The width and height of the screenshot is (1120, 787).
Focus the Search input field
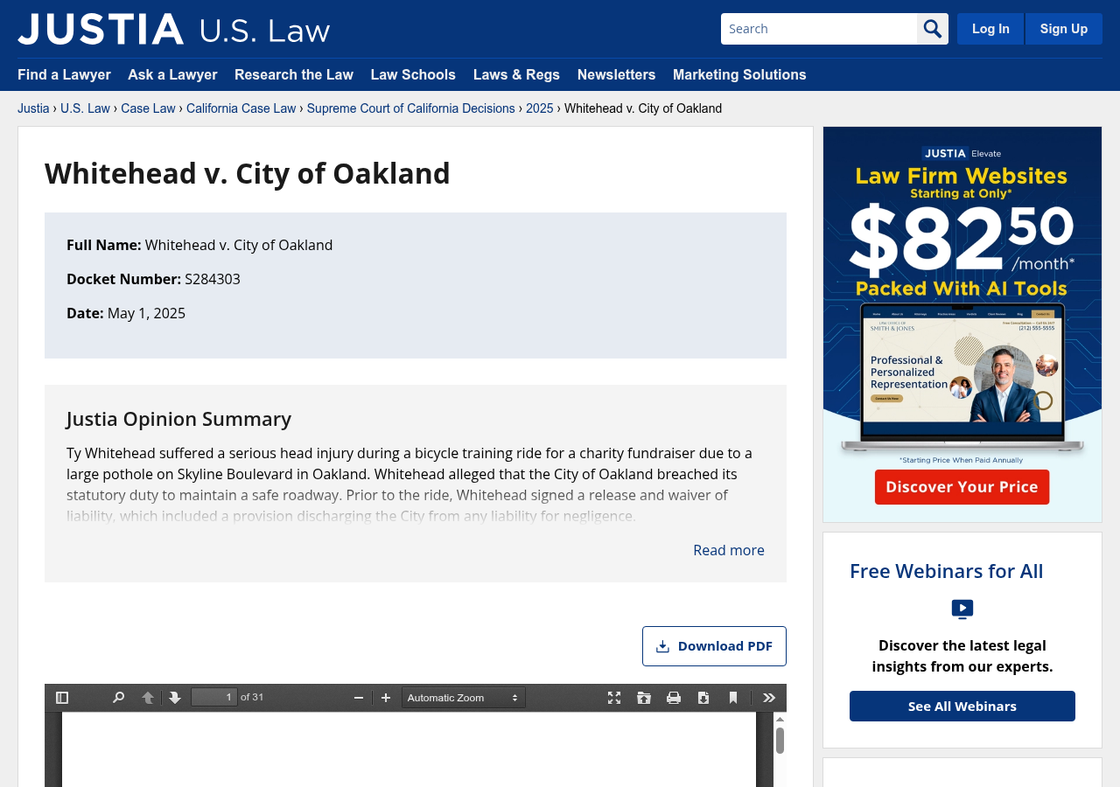[819, 29]
